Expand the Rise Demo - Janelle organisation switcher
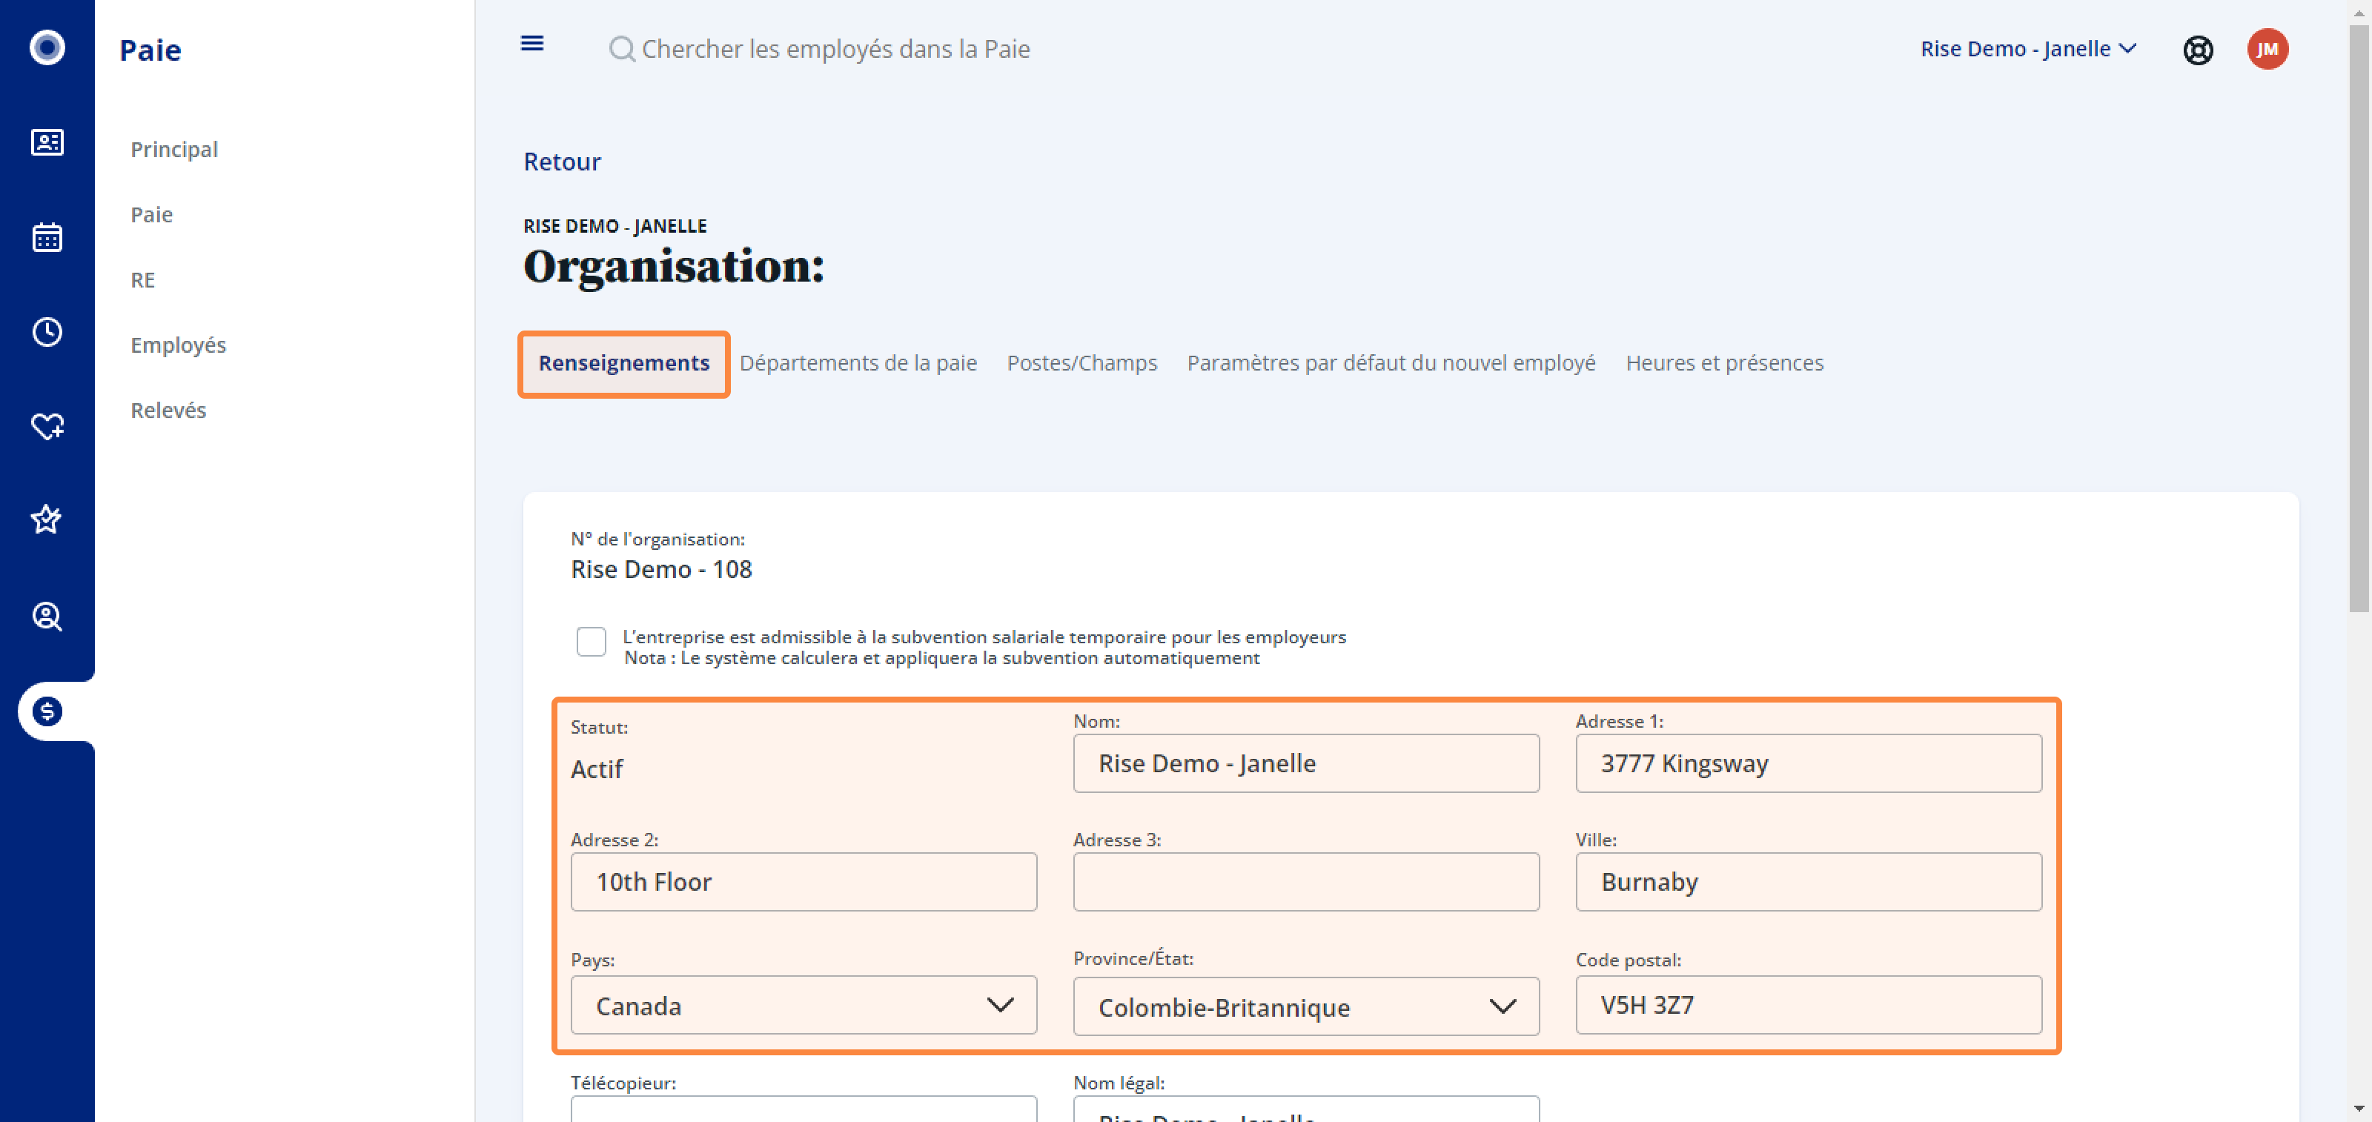 click(x=2027, y=49)
